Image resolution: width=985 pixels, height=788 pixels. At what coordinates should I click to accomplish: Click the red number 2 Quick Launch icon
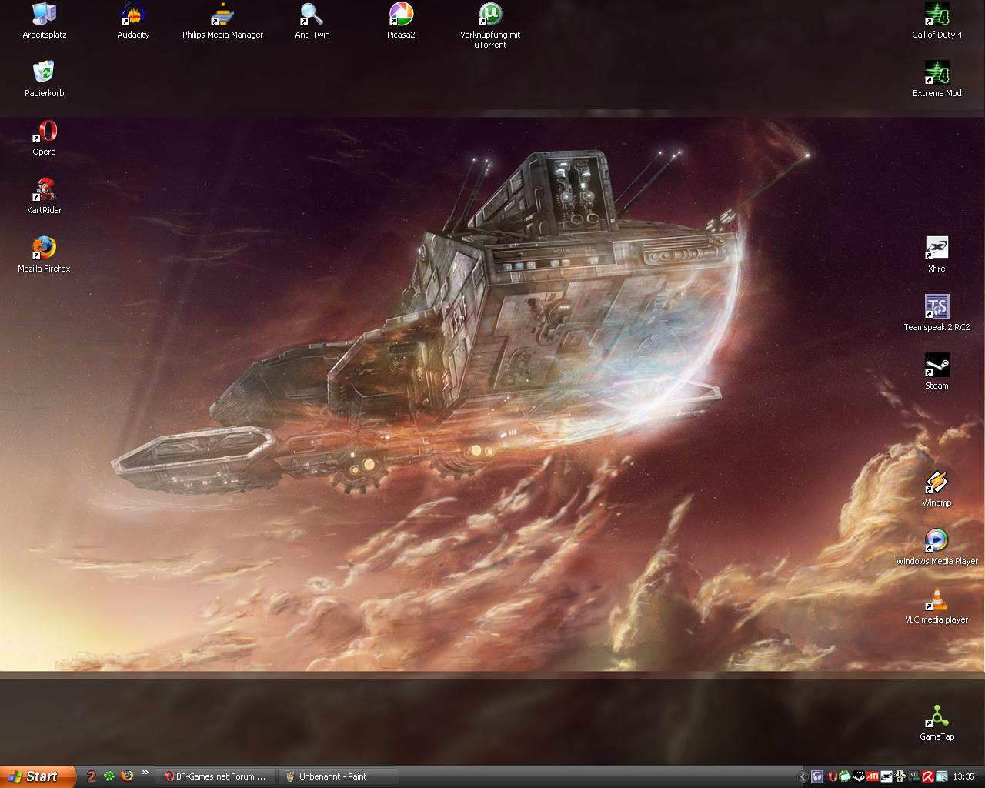coord(92,776)
